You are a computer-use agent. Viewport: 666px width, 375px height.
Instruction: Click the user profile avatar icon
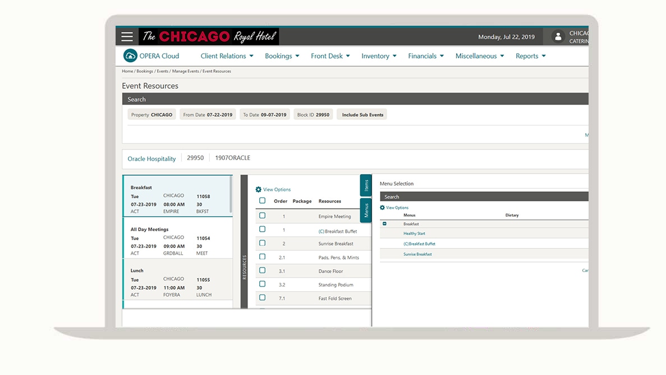point(558,37)
